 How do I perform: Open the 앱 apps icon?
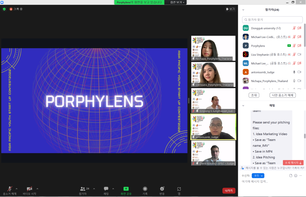[179, 189]
